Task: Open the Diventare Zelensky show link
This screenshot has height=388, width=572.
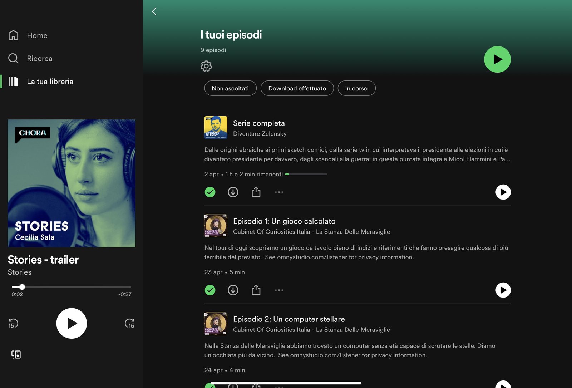Action: click(x=260, y=134)
